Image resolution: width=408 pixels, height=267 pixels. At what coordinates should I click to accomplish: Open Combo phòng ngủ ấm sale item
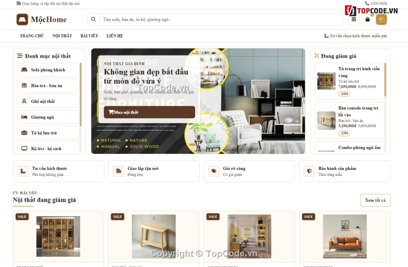pos(350,147)
